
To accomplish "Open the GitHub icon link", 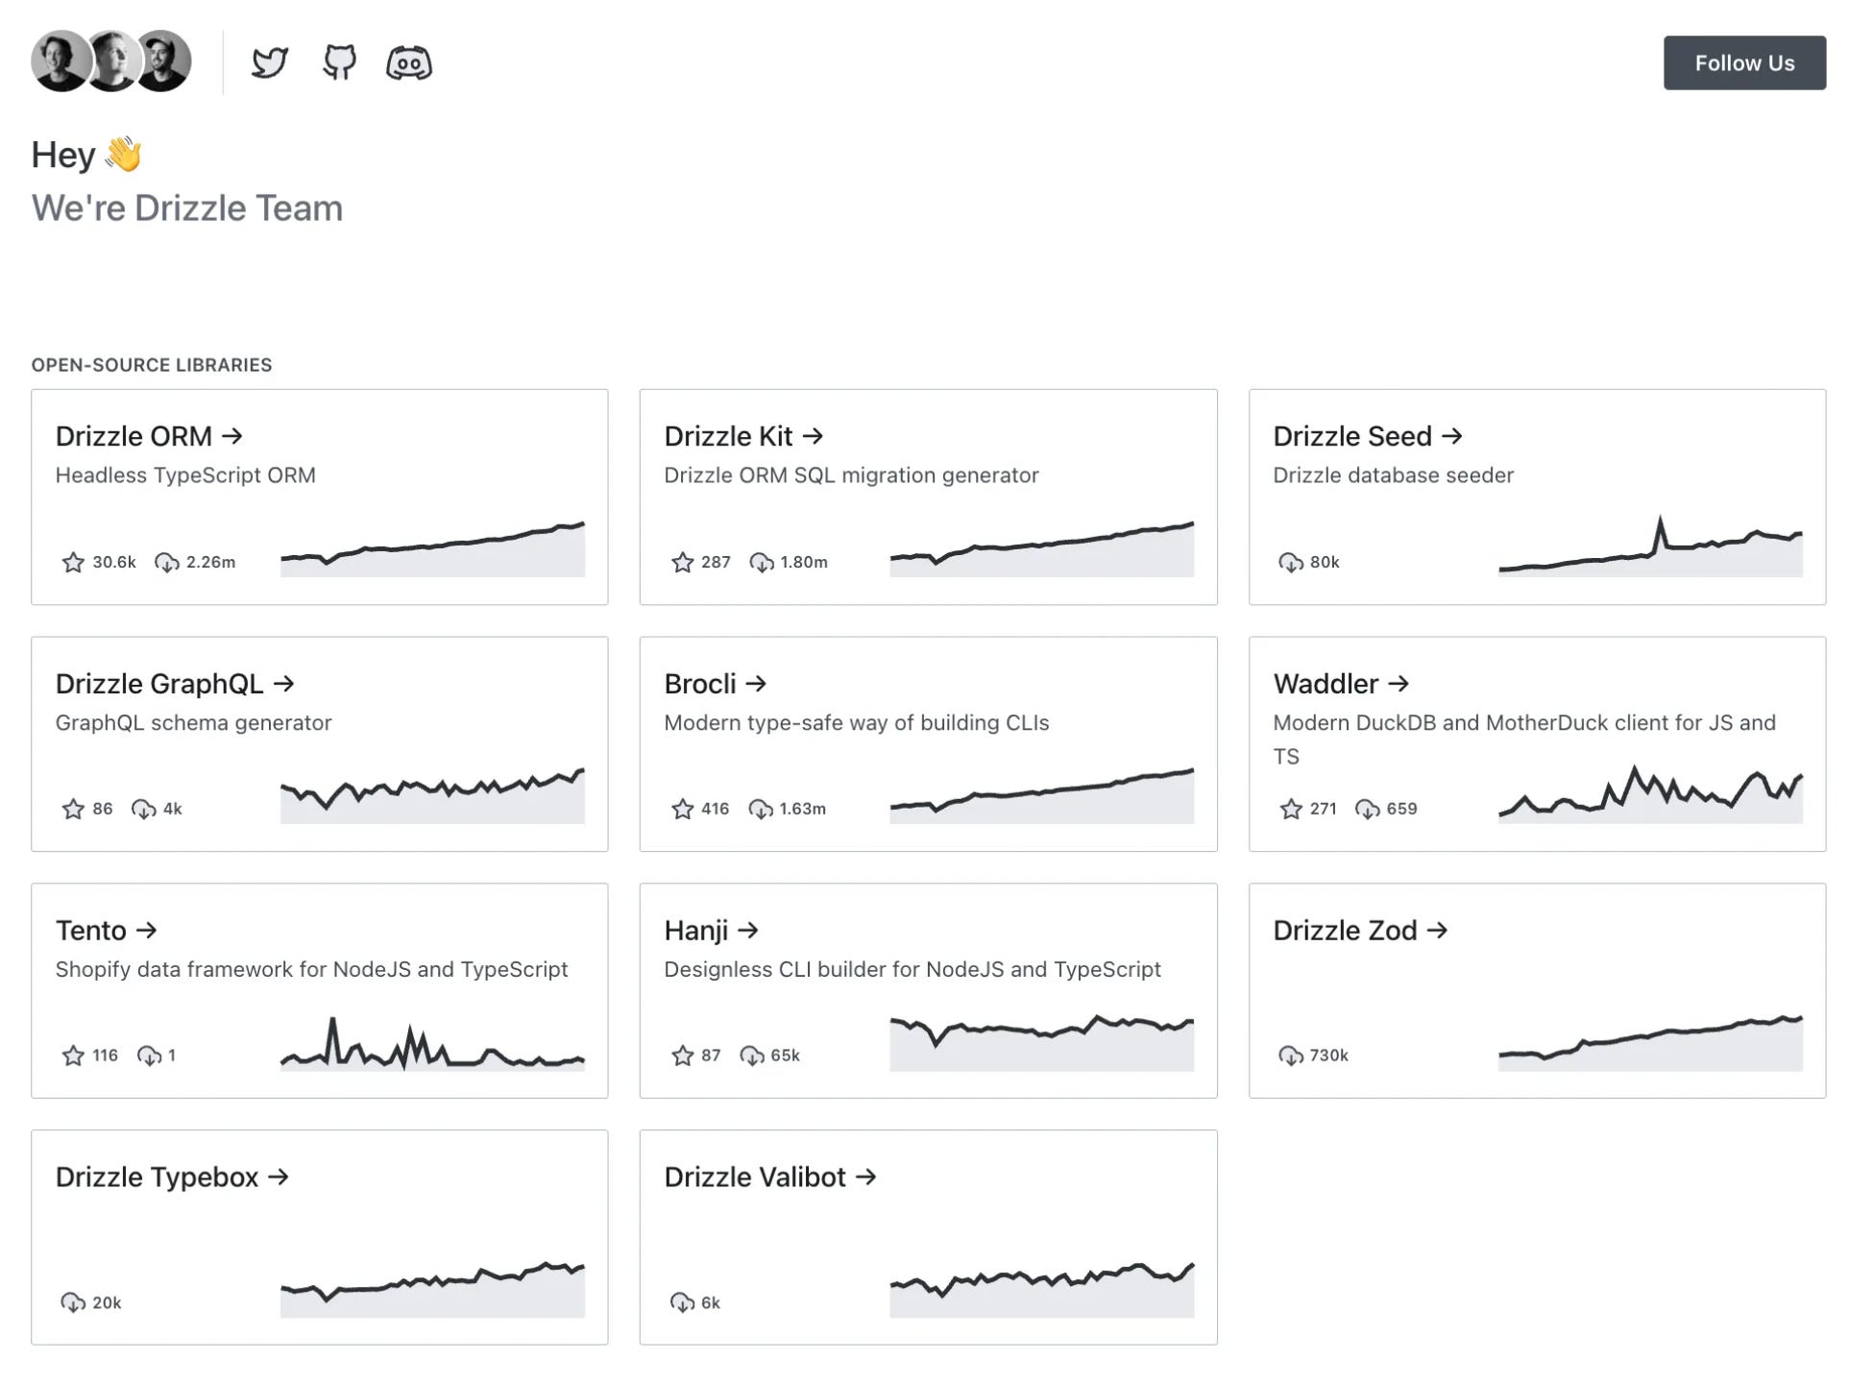I will 339,62.
